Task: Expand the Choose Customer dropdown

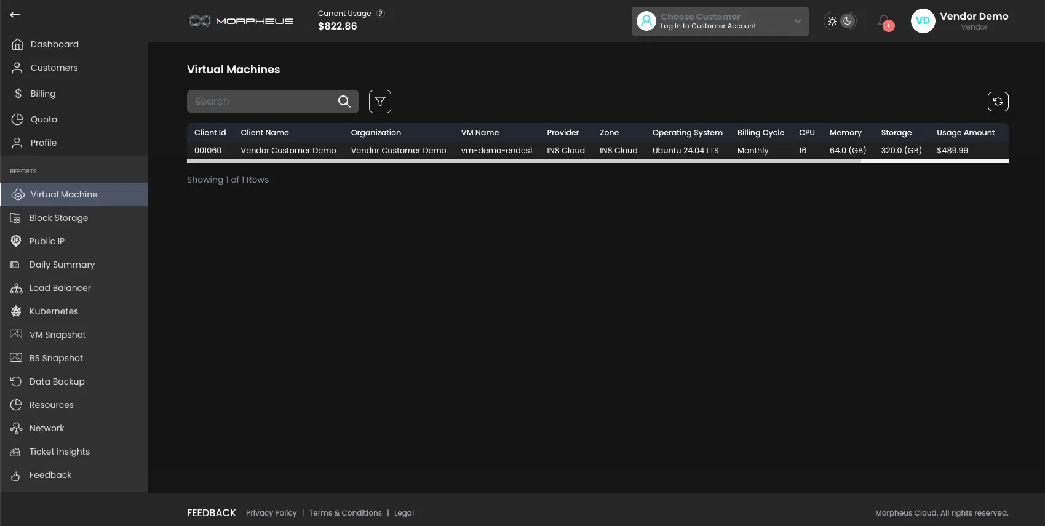Action: 720,21
